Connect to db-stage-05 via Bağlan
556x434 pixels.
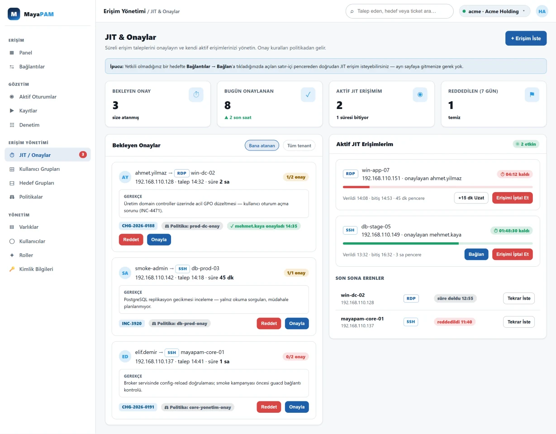pyautogui.click(x=476, y=254)
